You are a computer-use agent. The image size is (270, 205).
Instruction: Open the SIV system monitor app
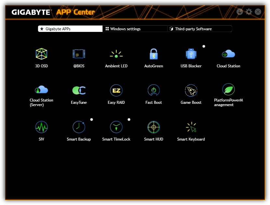(41, 127)
